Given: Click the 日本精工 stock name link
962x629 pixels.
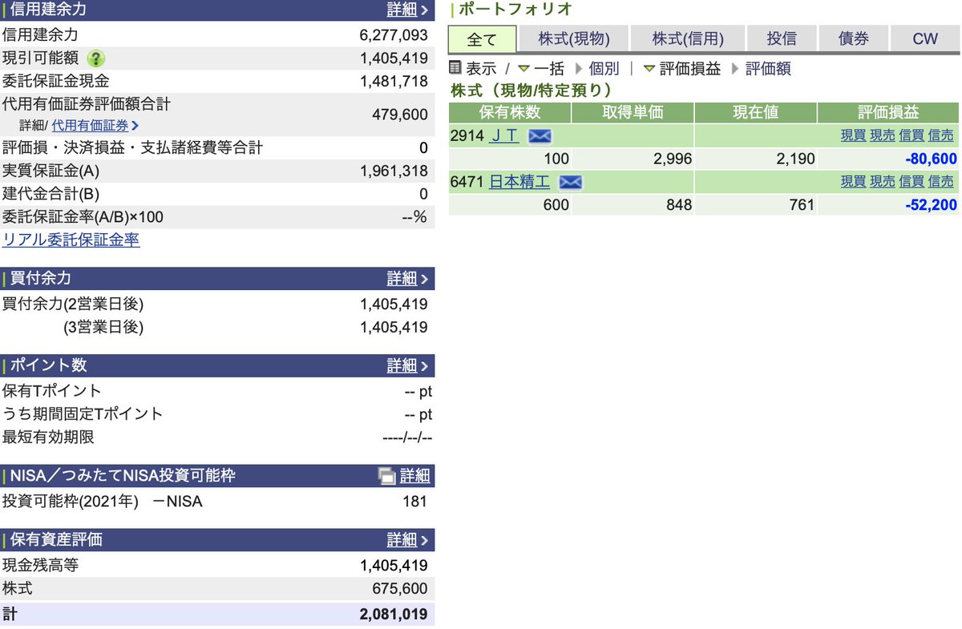Looking at the screenshot, I should click(519, 182).
